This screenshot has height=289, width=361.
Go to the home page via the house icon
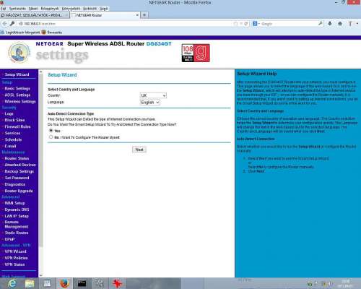[340, 24]
